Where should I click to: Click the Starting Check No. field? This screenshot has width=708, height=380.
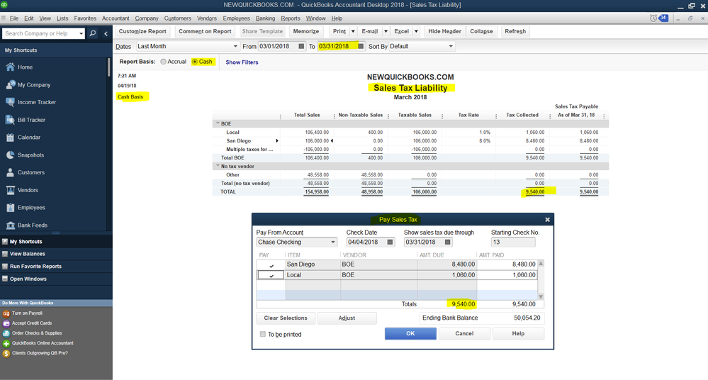[513, 242]
